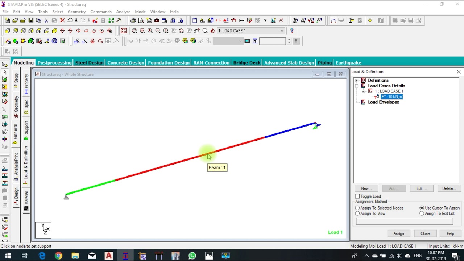Click the 3D Rendering green box icon
This screenshot has height=261, width=464.
pyautogui.click(x=31, y=41)
